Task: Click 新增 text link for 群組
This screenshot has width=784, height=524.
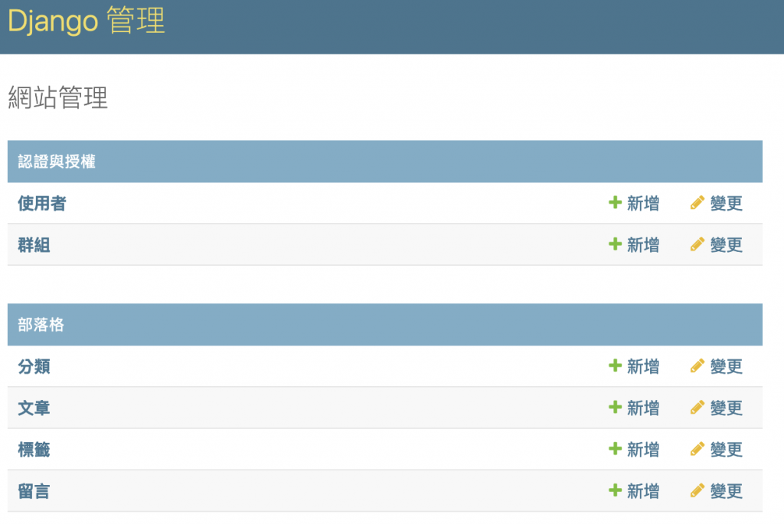Action: (643, 244)
